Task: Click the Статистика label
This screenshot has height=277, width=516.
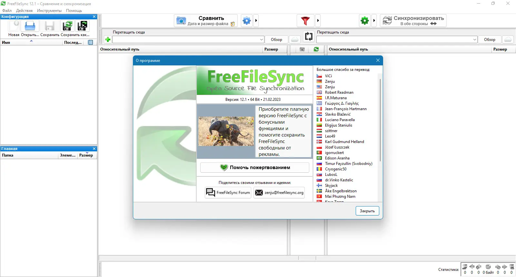Action: click(449, 270)
